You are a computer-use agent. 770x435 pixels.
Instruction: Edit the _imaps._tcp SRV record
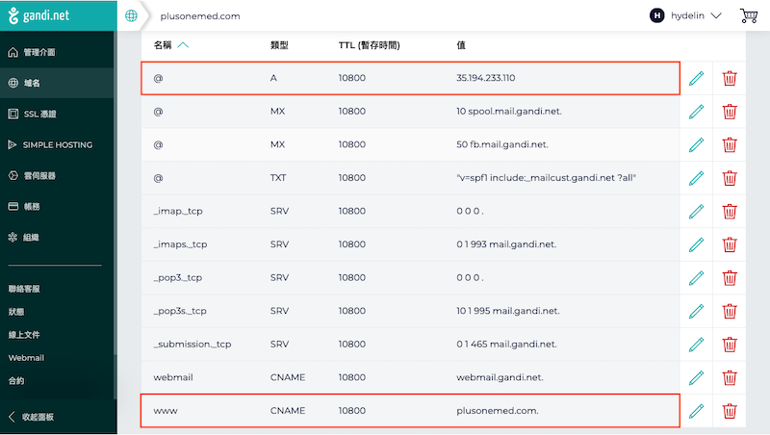click(696, 244)
